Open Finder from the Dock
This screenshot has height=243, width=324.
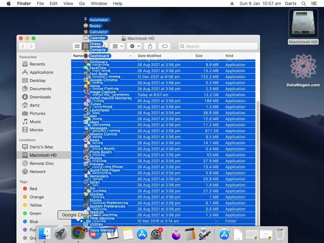click(44, 233)
